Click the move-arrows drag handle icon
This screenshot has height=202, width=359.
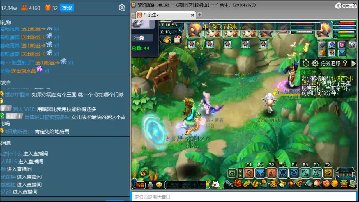pos(205,27)
